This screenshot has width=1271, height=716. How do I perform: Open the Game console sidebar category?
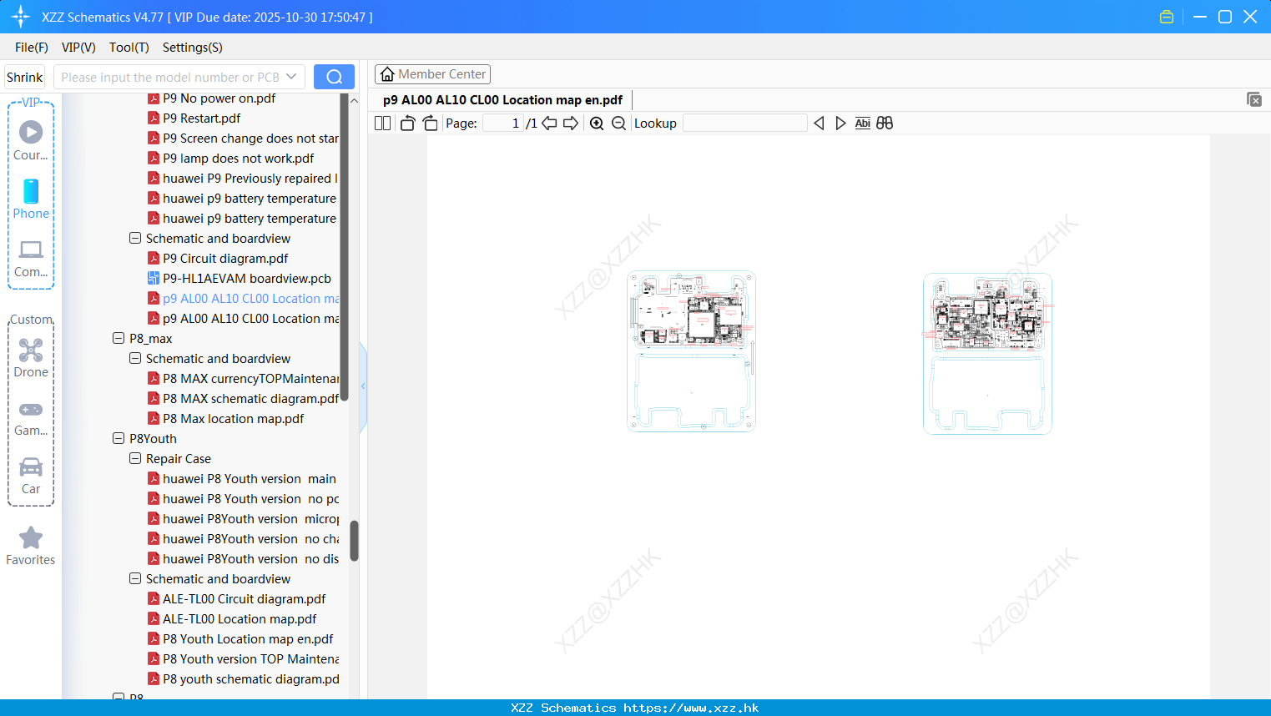pyautogui.click(x=31, y=417)
